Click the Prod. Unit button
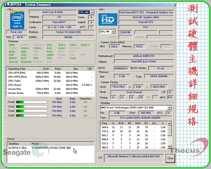 click(16, 32)
